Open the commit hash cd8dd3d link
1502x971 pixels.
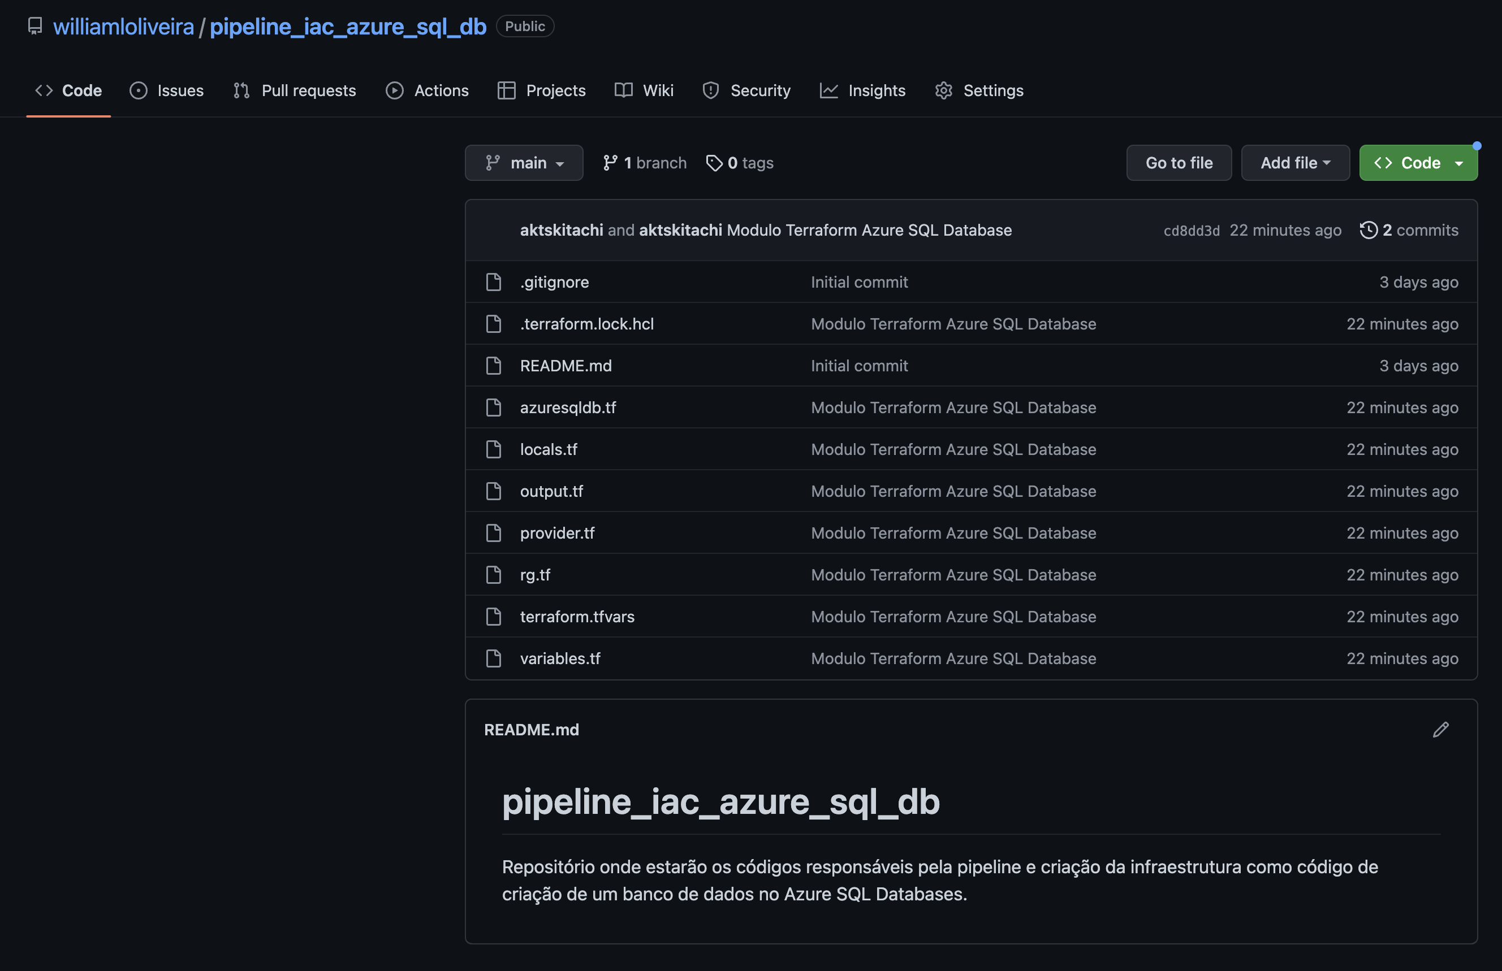point(1191,231)
